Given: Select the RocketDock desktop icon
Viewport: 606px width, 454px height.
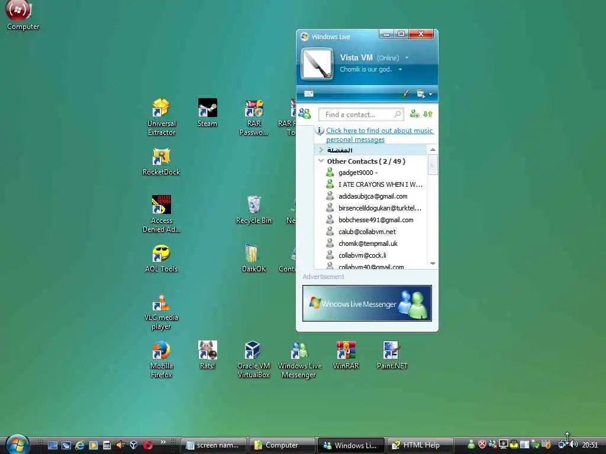Looking at the screenshot, I should (161, 161).
